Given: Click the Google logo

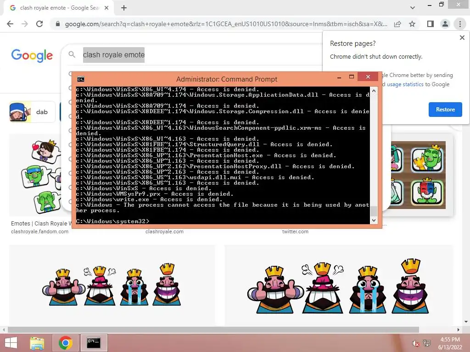Looking at the screenshot, I should 32,55.
